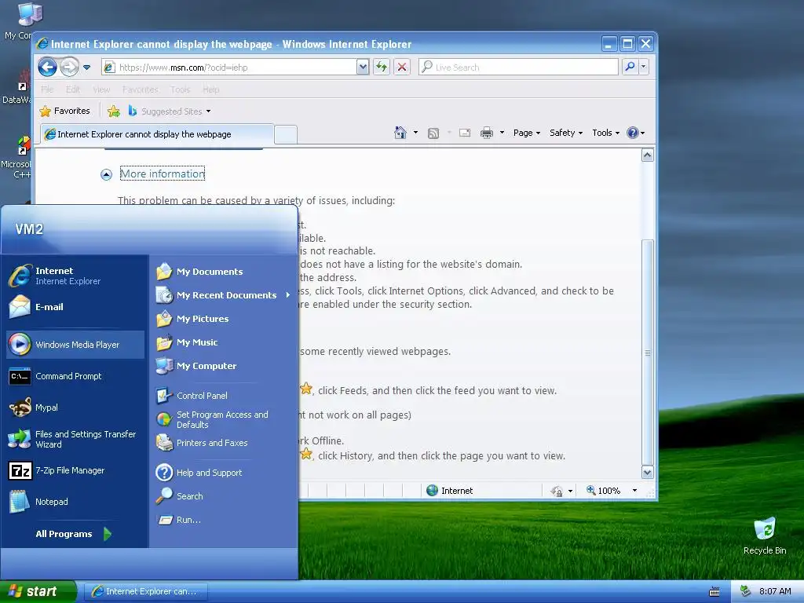804x603 pixels.
Task: Open Files and Settings Transfer Wizard
Action: coord(75,439)
